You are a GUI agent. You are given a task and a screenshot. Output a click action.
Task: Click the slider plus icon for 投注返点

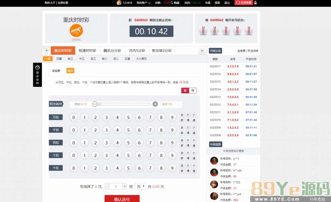pyautogui.click(x=155, y=104)
